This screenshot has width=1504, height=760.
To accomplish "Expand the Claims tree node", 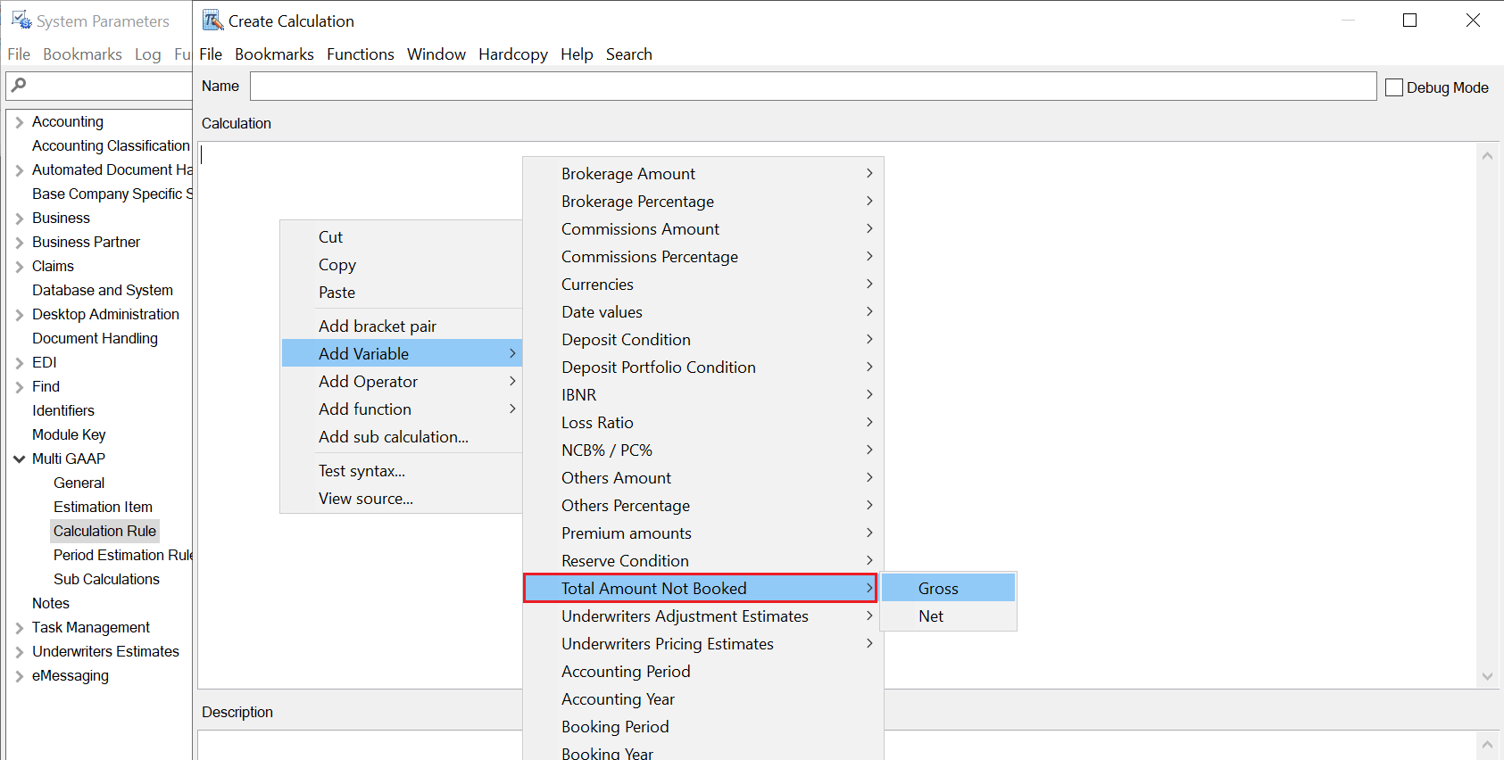I will click(19, 267).
